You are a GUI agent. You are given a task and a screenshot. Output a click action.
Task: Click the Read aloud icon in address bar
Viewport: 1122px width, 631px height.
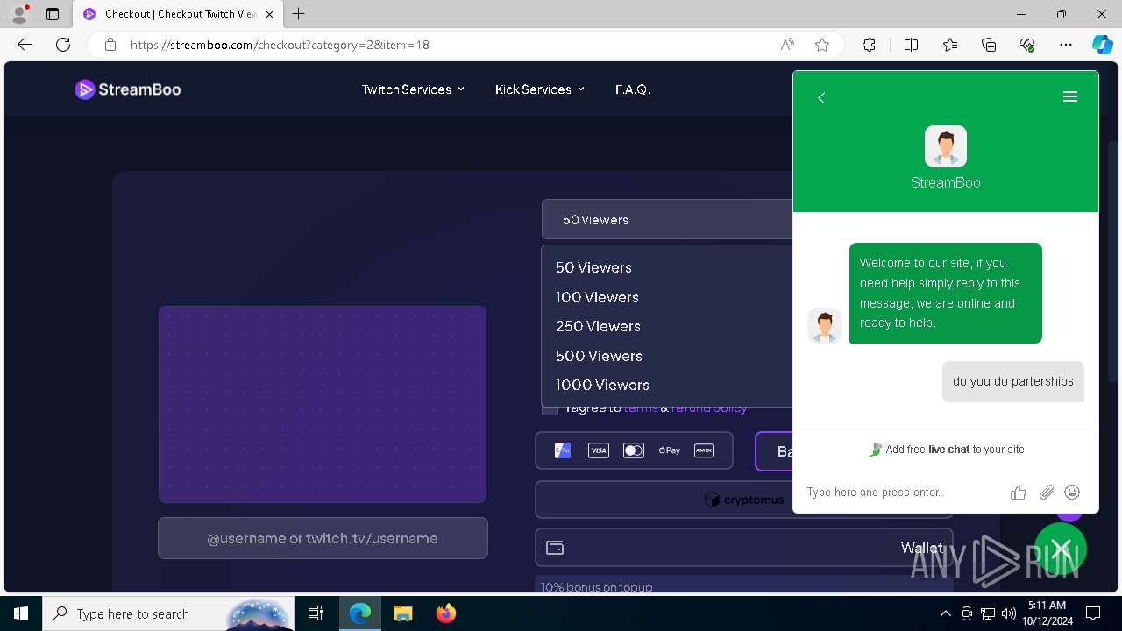(x=787, y=45)
